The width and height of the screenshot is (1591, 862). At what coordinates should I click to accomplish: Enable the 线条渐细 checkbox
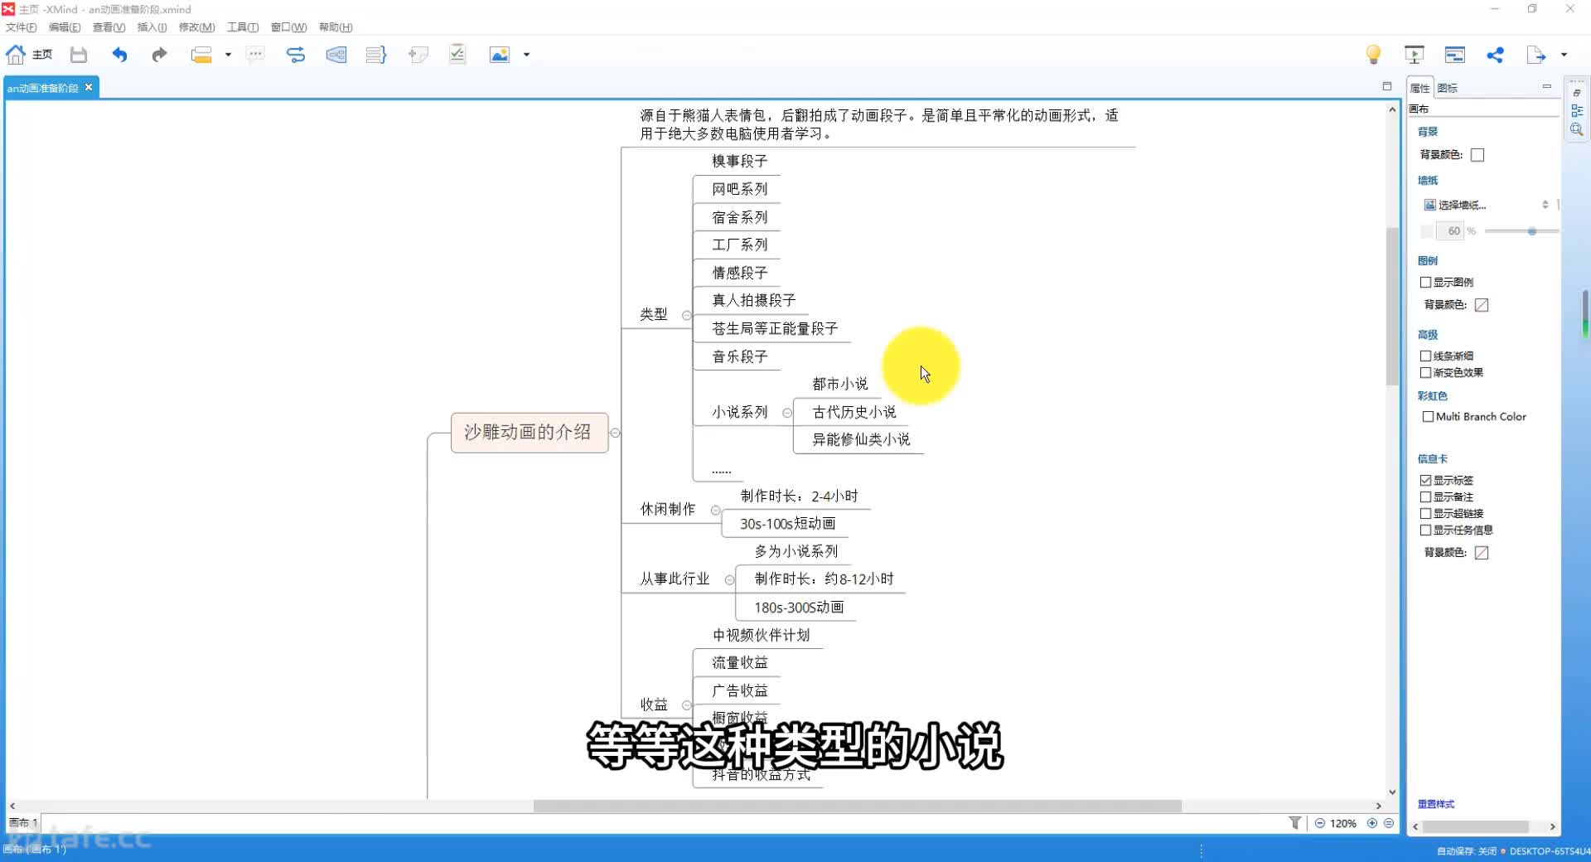click(1426, 356)
